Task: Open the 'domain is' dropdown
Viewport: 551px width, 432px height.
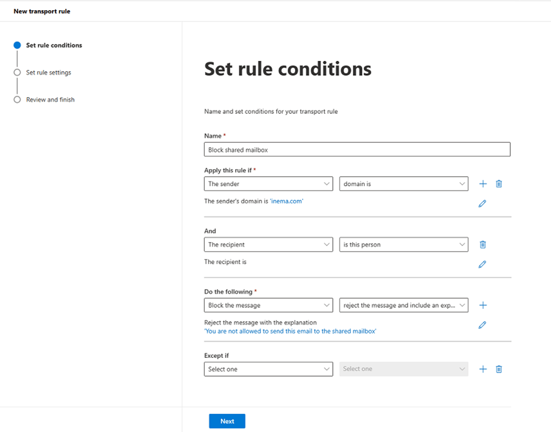Action: 404,184
